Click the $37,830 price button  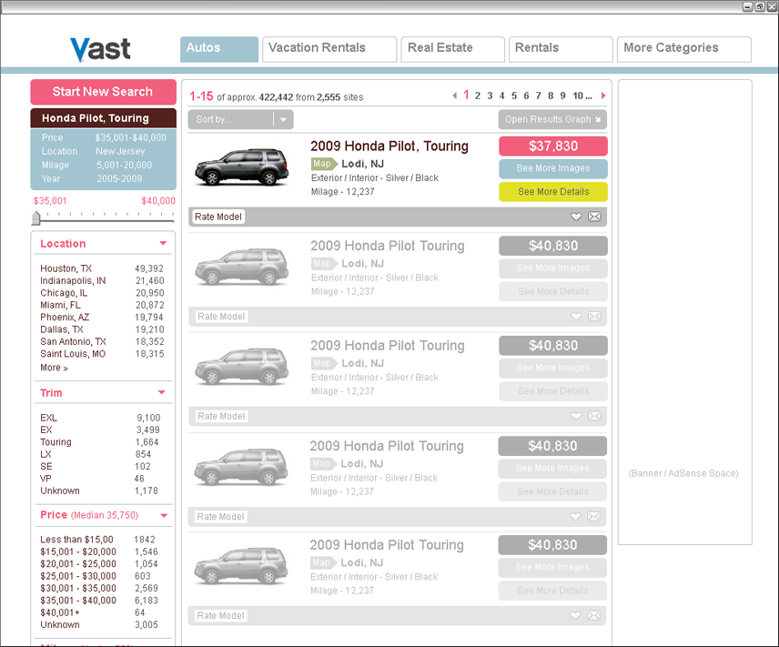pyautogui.click(x=553, y=147)
